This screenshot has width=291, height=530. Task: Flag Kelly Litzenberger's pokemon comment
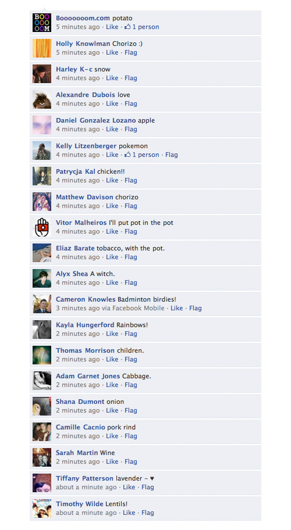(171, 155)
